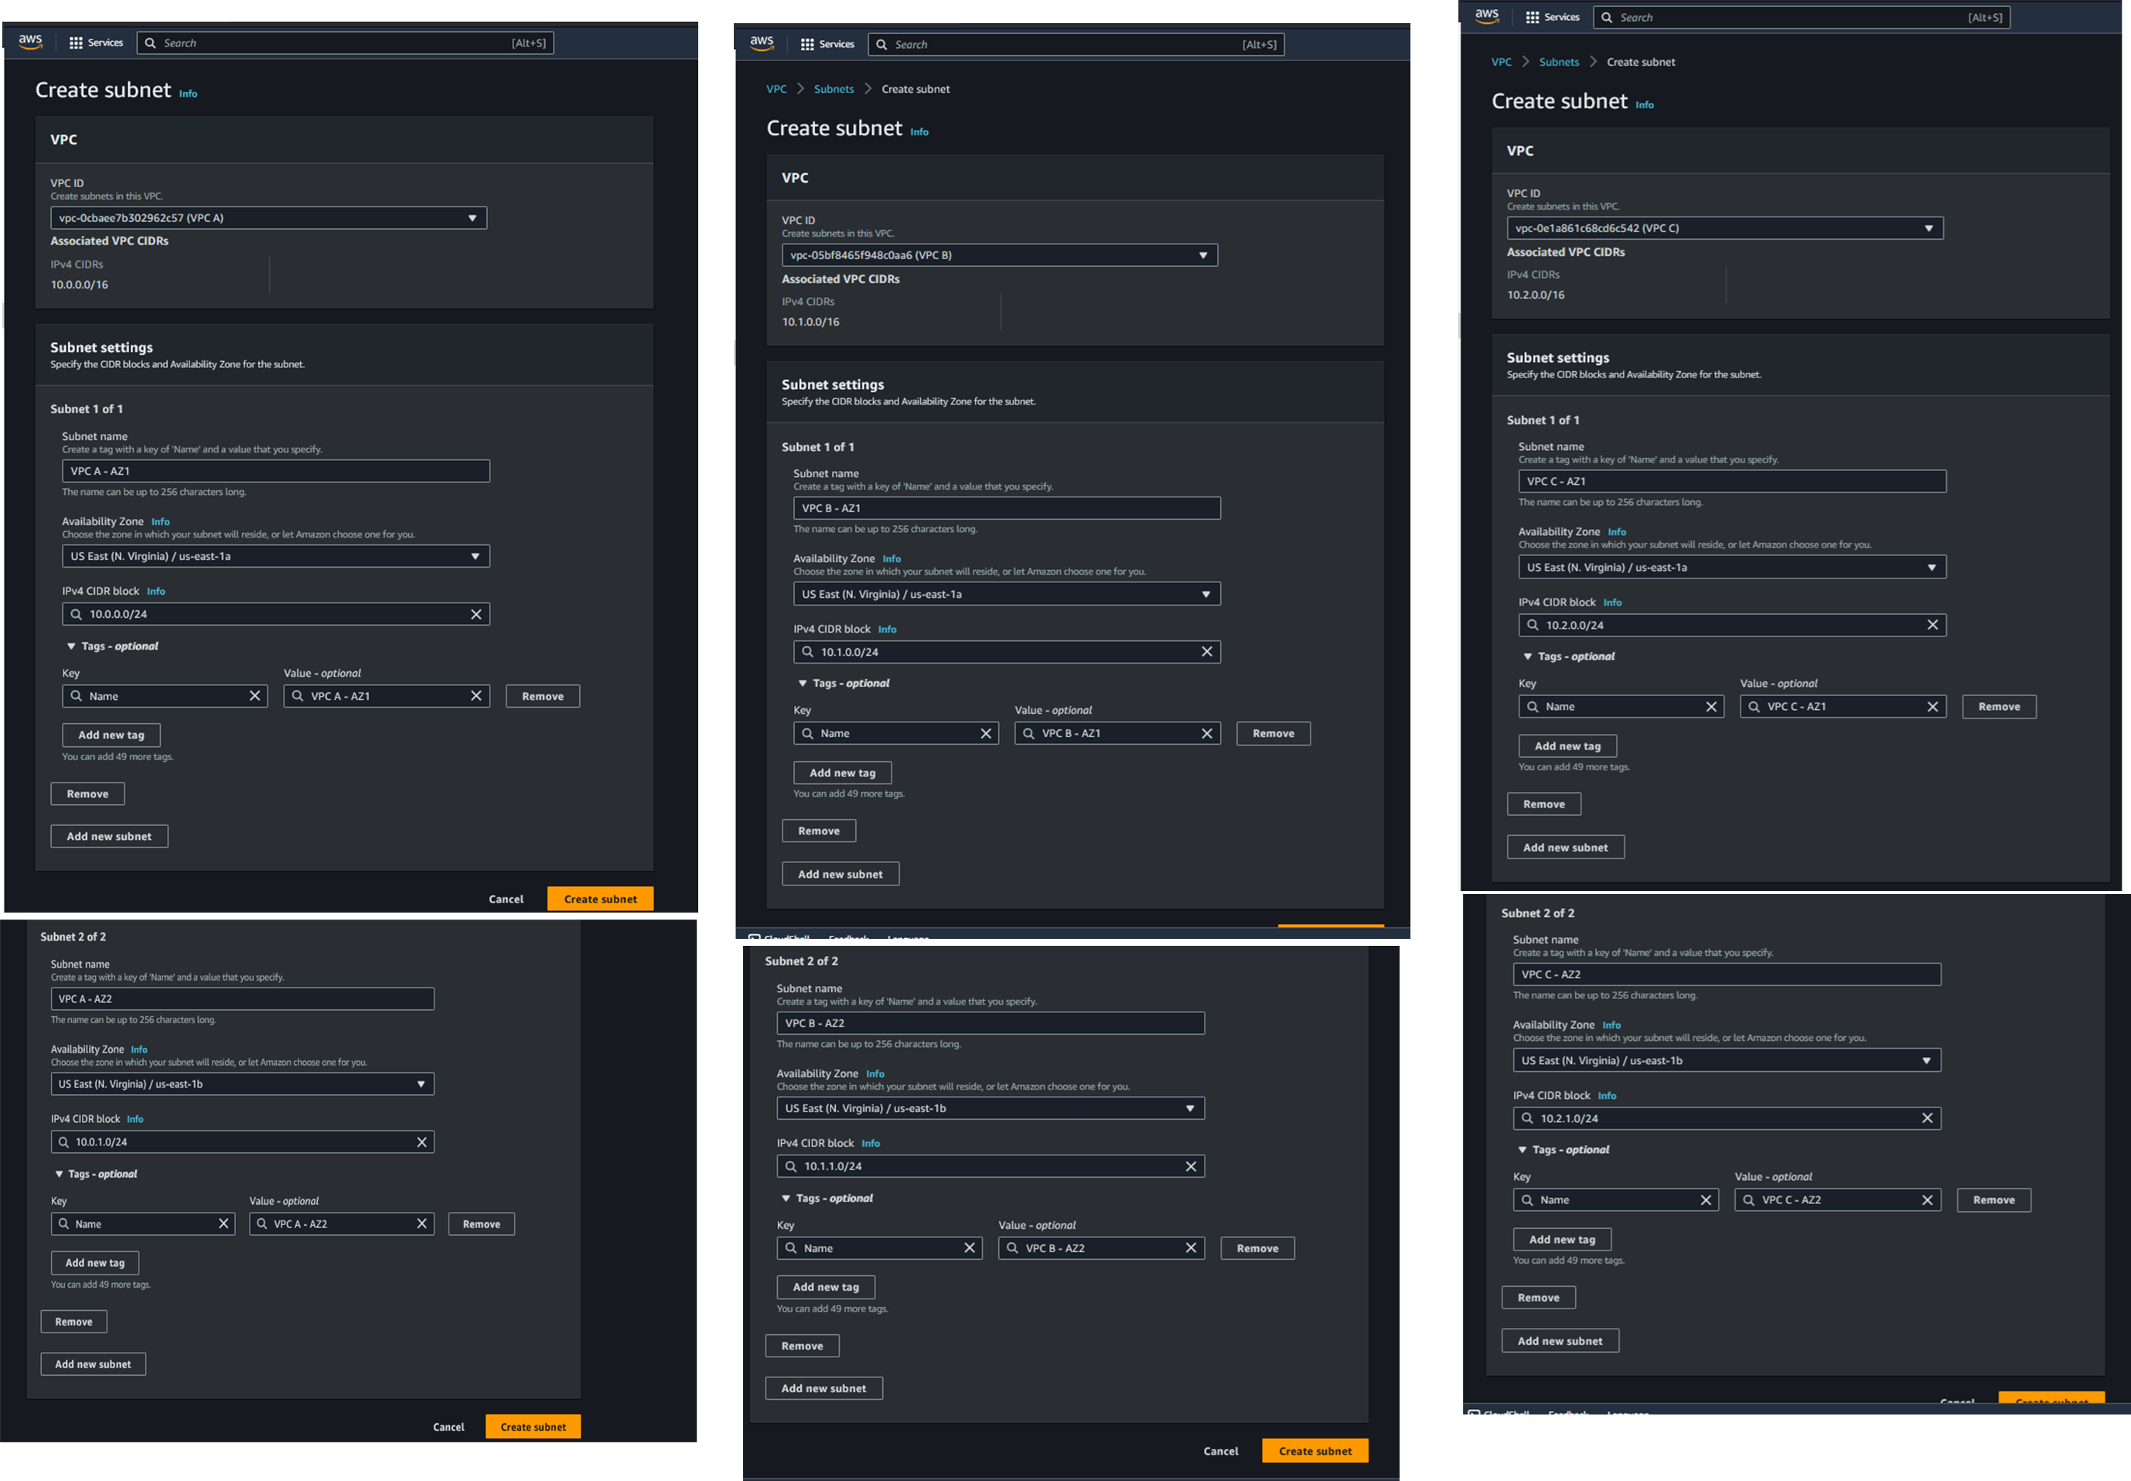Click the AWS logo in the VPC A panel

(31, 42)
